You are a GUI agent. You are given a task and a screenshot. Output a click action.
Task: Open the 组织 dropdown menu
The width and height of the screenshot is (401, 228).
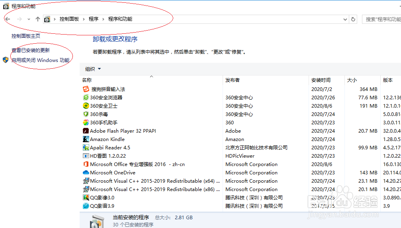coord(93,69)
